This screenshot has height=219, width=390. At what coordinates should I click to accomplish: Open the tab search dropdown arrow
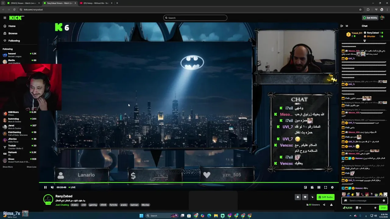click(x=3, y=3)
